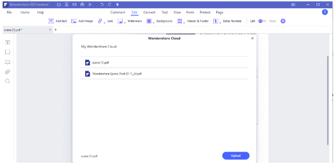Viewport: 335px width, 166px height.
Task: Open the user account avatar
Action: [x=325, y=12]
